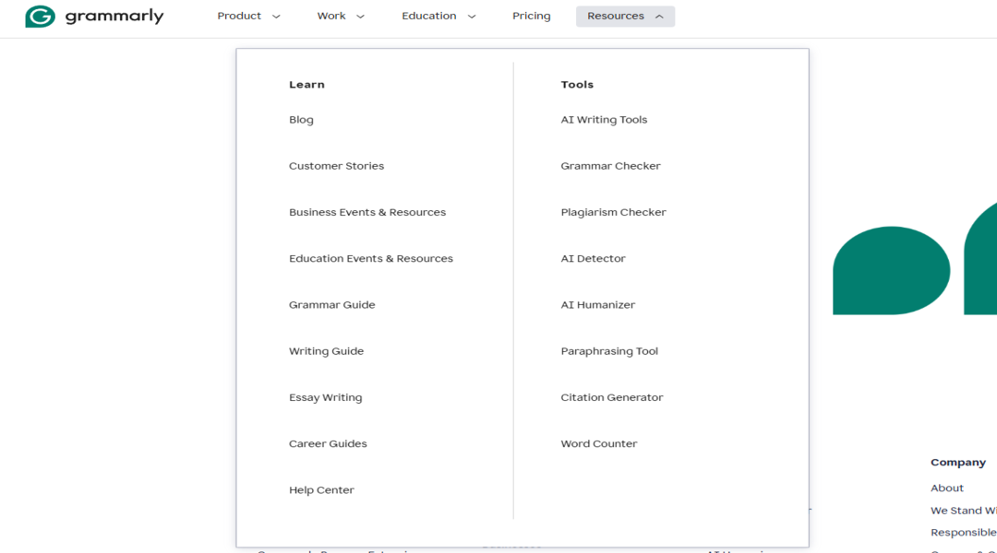Launch the Grammar Checker
This screenshot has height=553, width=997.
click(x=610, y=166)
